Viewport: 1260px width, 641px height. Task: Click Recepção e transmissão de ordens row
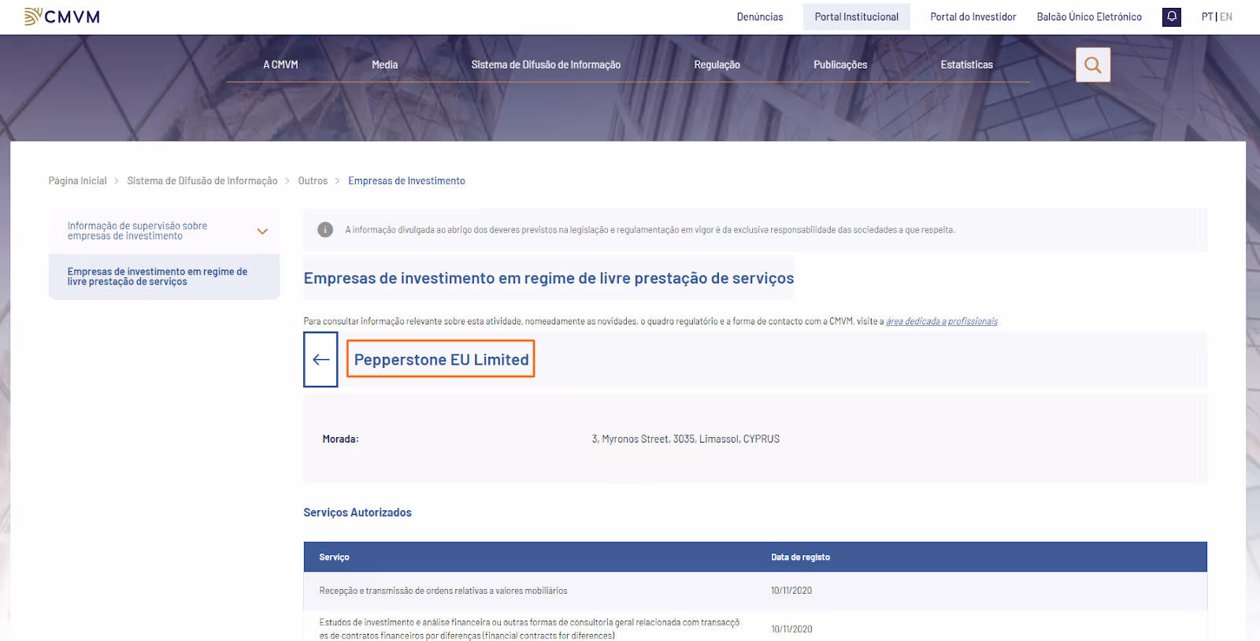755,591
